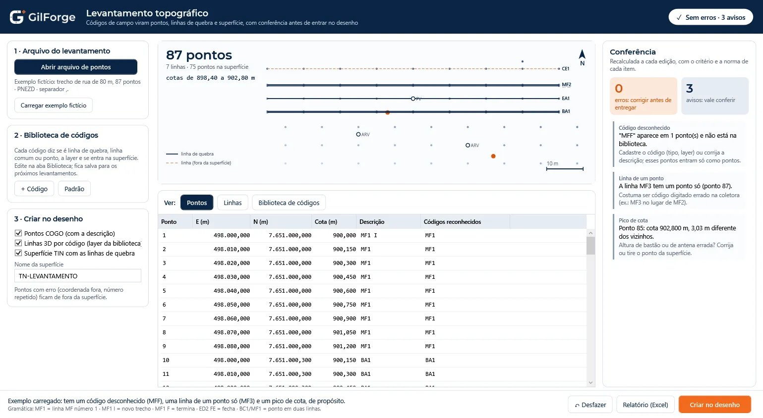This screenshot has width=763, height=418.
Task: Click E value 498.080,000 in row 9
Action: (x=232, y=346)
